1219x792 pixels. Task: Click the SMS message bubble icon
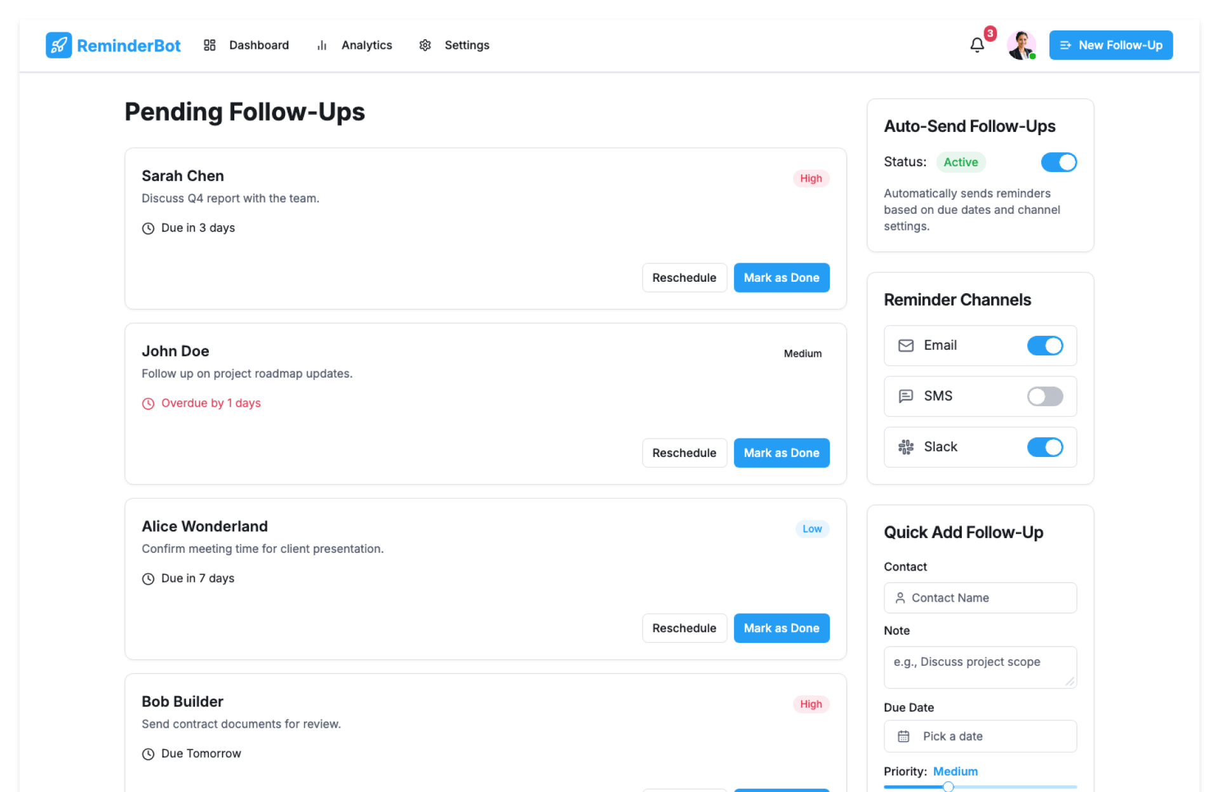pos(905,396)
